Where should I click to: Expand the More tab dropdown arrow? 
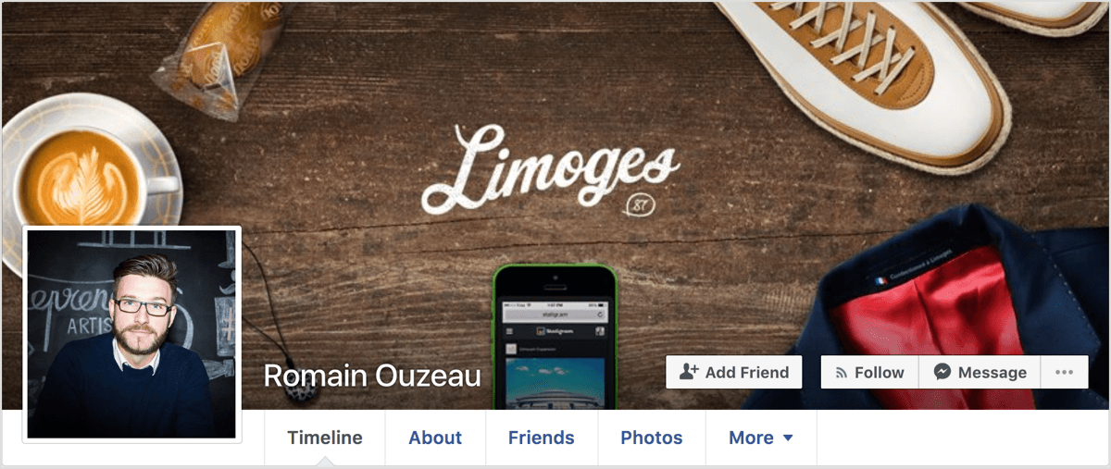(x=788, y=438)
